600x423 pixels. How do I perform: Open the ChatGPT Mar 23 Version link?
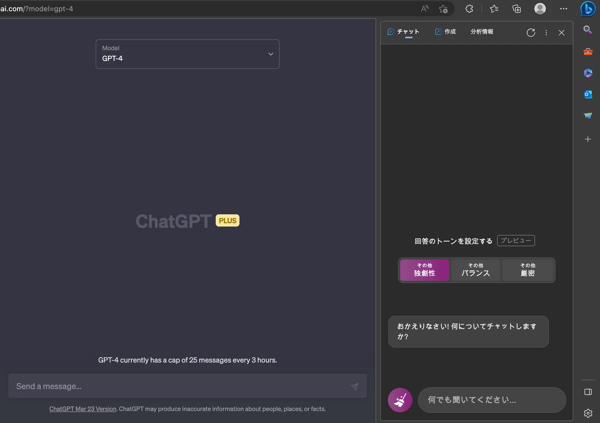[82, 409]
